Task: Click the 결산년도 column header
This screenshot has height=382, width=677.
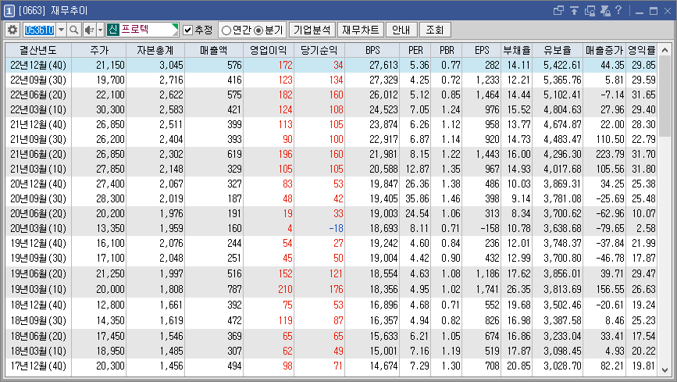Action: click(x=38, y=50)
